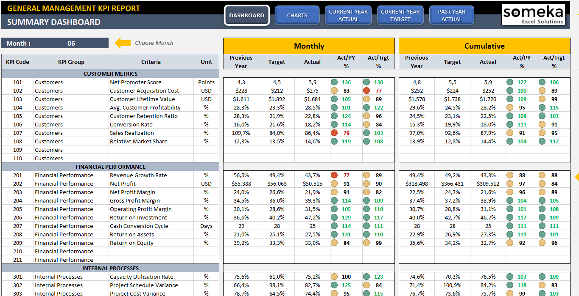This screenshot has height=296, width=579.
Task: Click the red indicator for Customer Acquisition Cost
Action: click(x=366, y=90)
